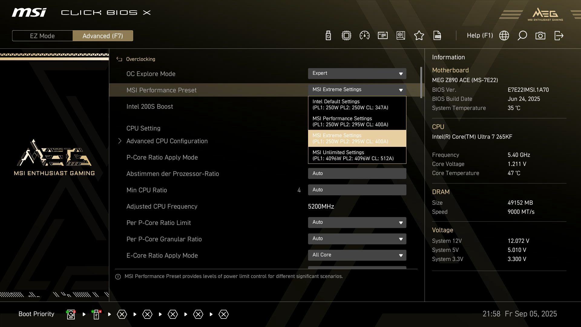The width and height of the screenshot is (581, 327).
Task: Switch to EZ Mode
Action: [x=42, y=36]
